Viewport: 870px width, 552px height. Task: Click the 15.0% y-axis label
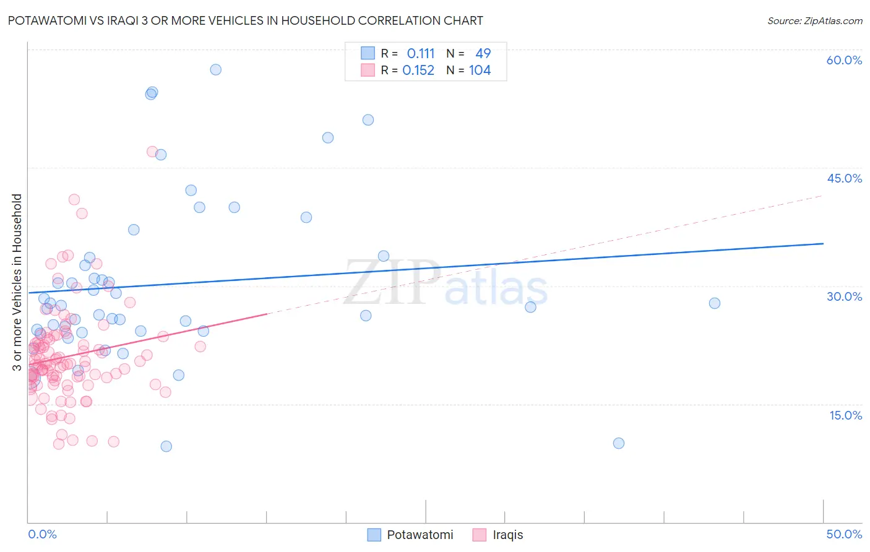(x=845, y=415)
